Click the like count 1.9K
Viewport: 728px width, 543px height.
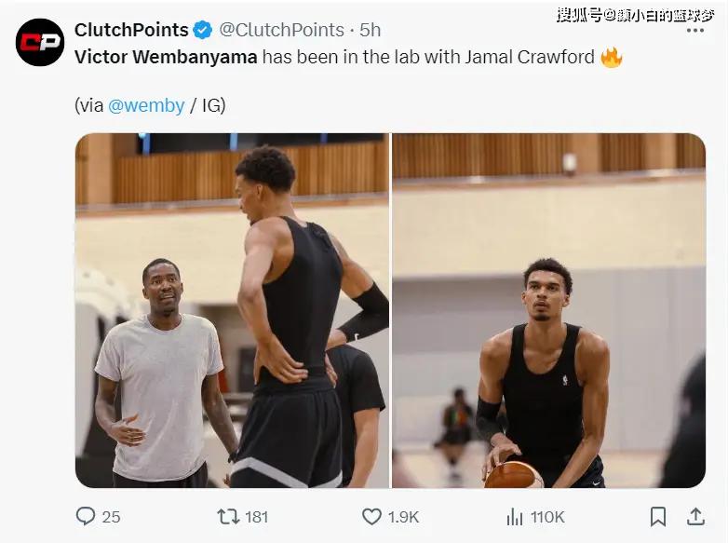point(402,517)
